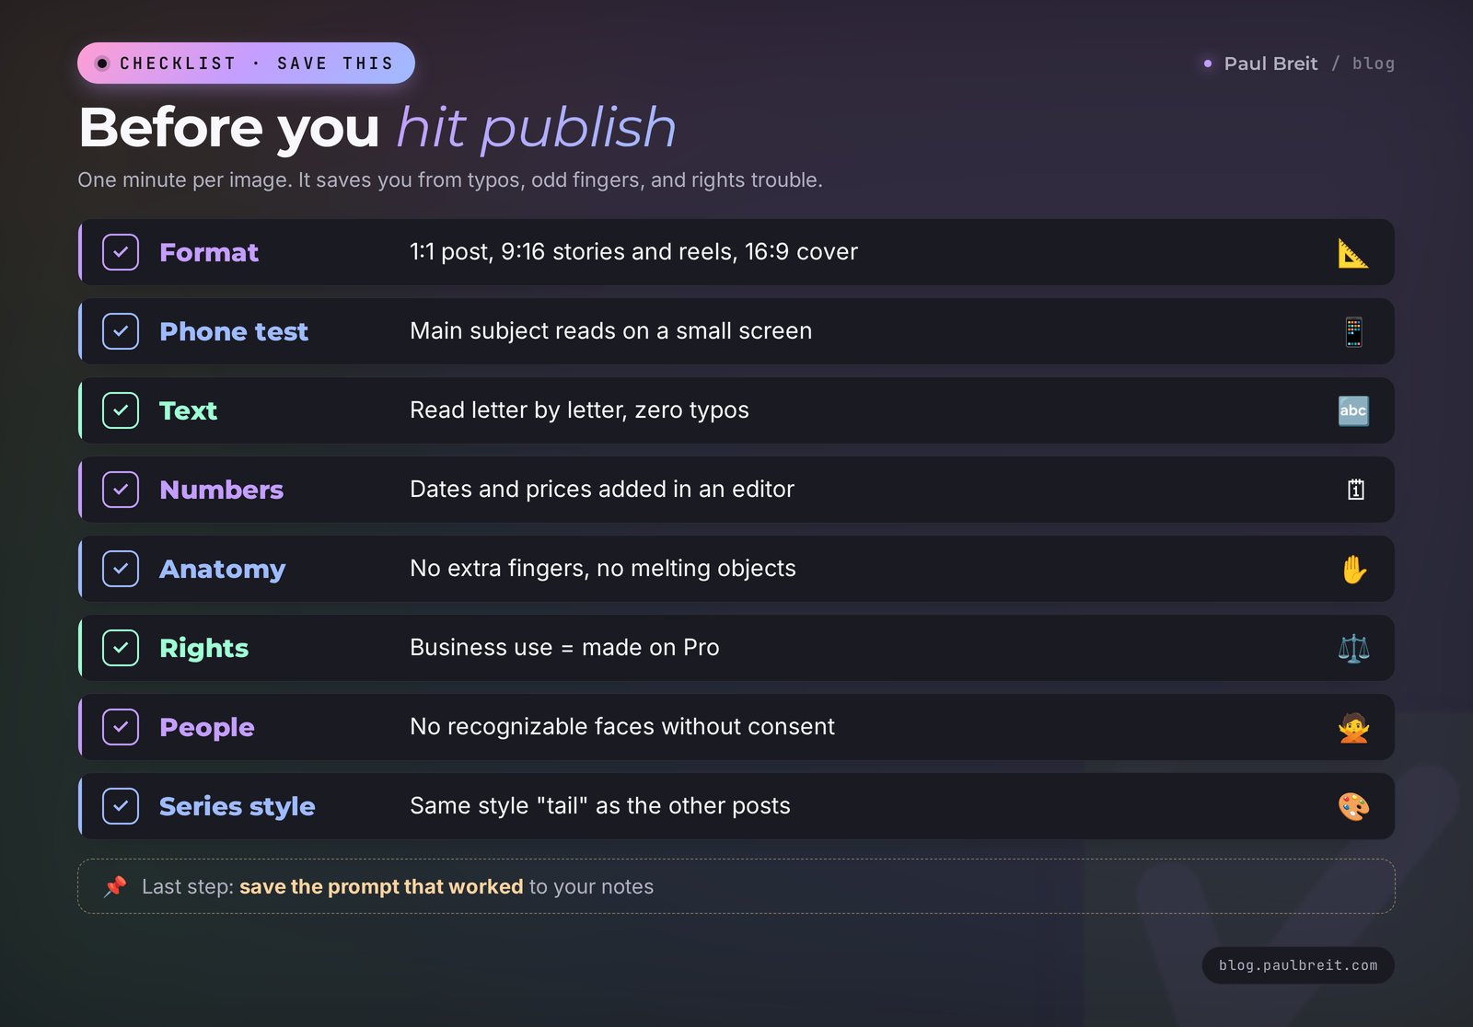Screen dimensions: 1473x1027
Task: Click the "One minute per image" subtitle
Action: (450, 179)
